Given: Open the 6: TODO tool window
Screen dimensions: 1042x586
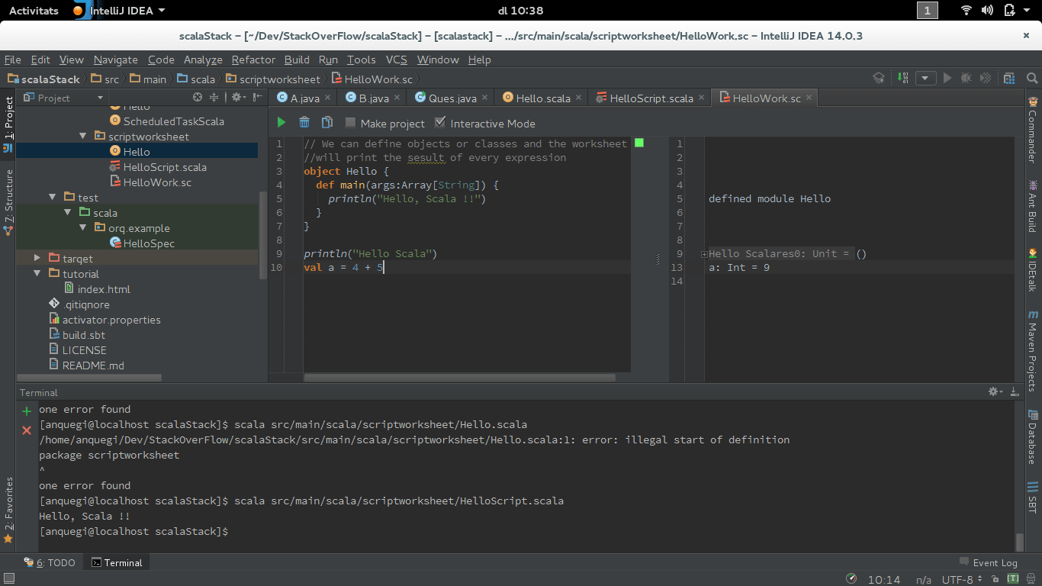Looking at the screenshot, I should pos(50,562).
